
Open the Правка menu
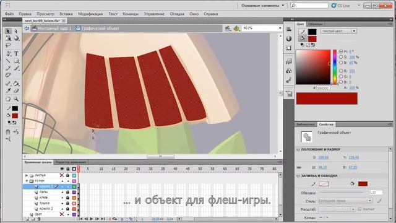pos(25,14)
